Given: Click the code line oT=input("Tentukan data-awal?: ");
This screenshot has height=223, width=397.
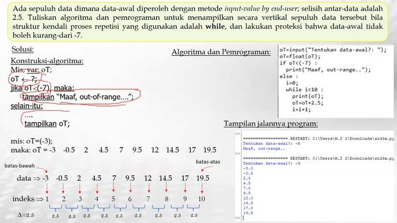Looking at the screenshot, I should 333,50.
